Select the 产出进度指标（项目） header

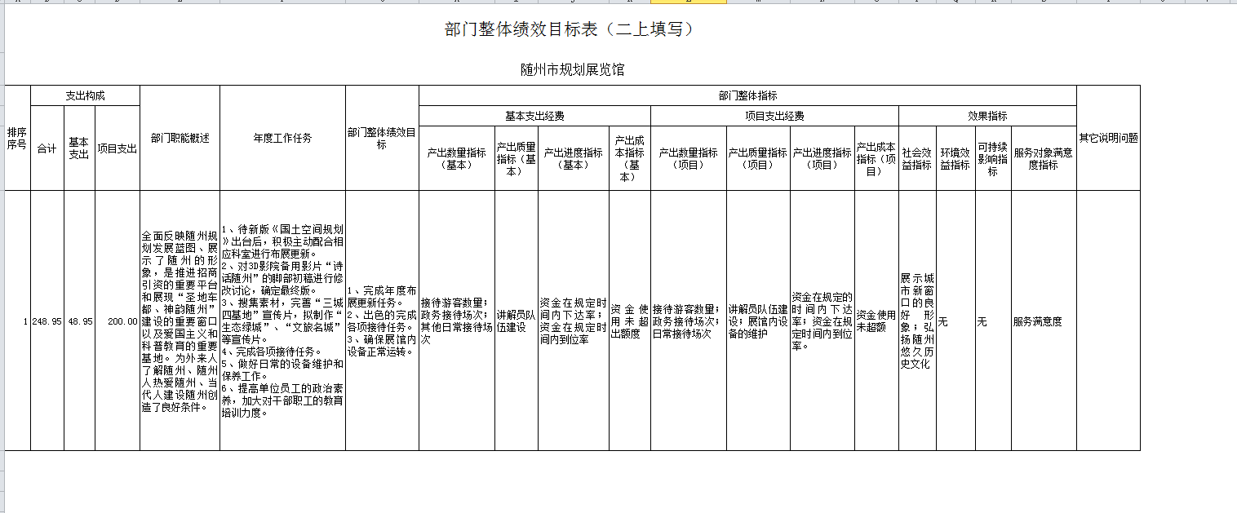pos(822,158)
